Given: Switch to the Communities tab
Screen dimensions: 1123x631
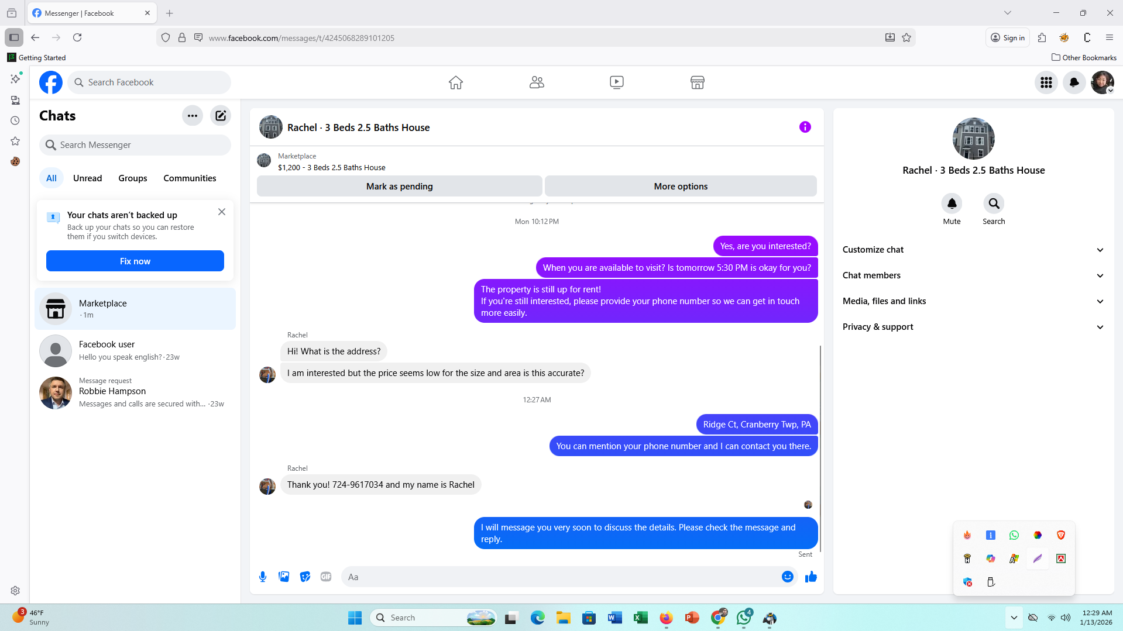Looking at the screenshot, I should [x=190, y=178].
